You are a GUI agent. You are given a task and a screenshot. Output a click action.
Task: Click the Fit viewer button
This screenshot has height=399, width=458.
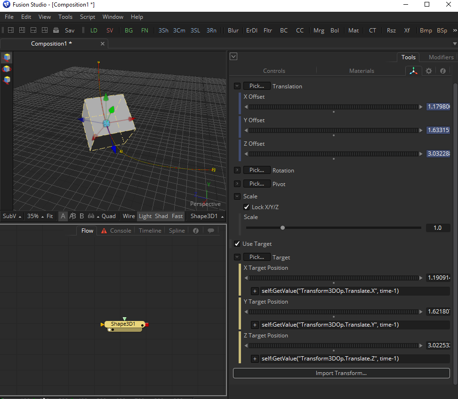coord(49,216)
